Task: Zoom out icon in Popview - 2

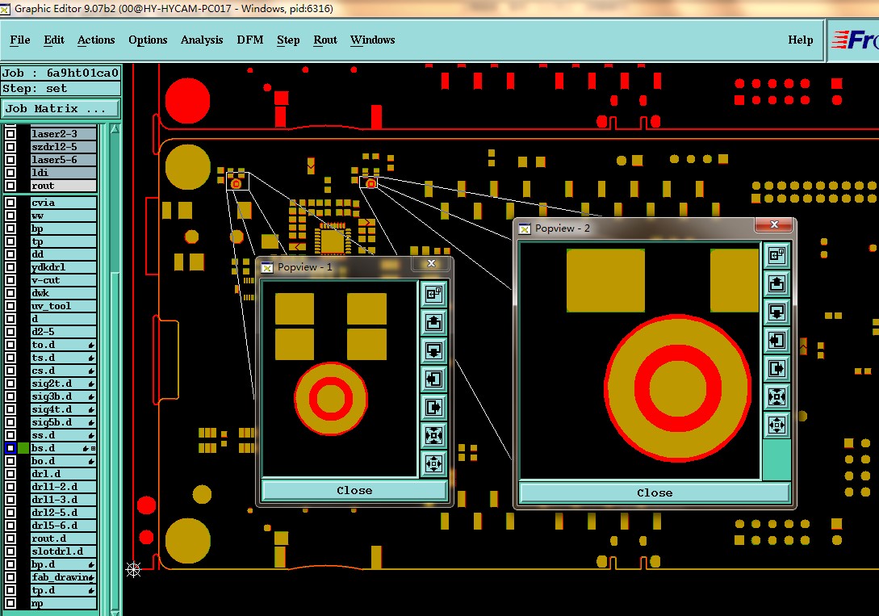Action: pos(776,425)
